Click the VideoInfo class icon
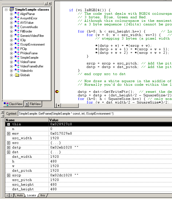Image resolution: width=172 pixels, height=199 pixels. coord(17,70)
